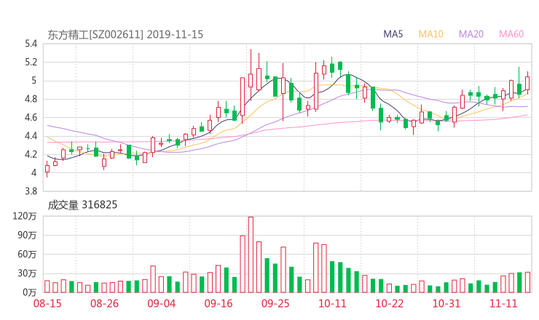Click the chart title 东方精工[SZ002611] 2019-11-15
Image resolution: width=539 pixels, height=320 pixels.
pos(125,34)
